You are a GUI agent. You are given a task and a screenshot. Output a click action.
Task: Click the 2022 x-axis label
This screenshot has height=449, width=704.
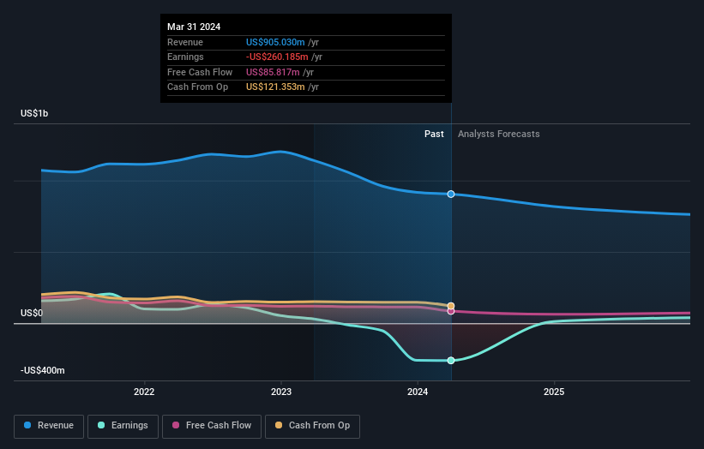pyautogui.click(x=144, y=392)
